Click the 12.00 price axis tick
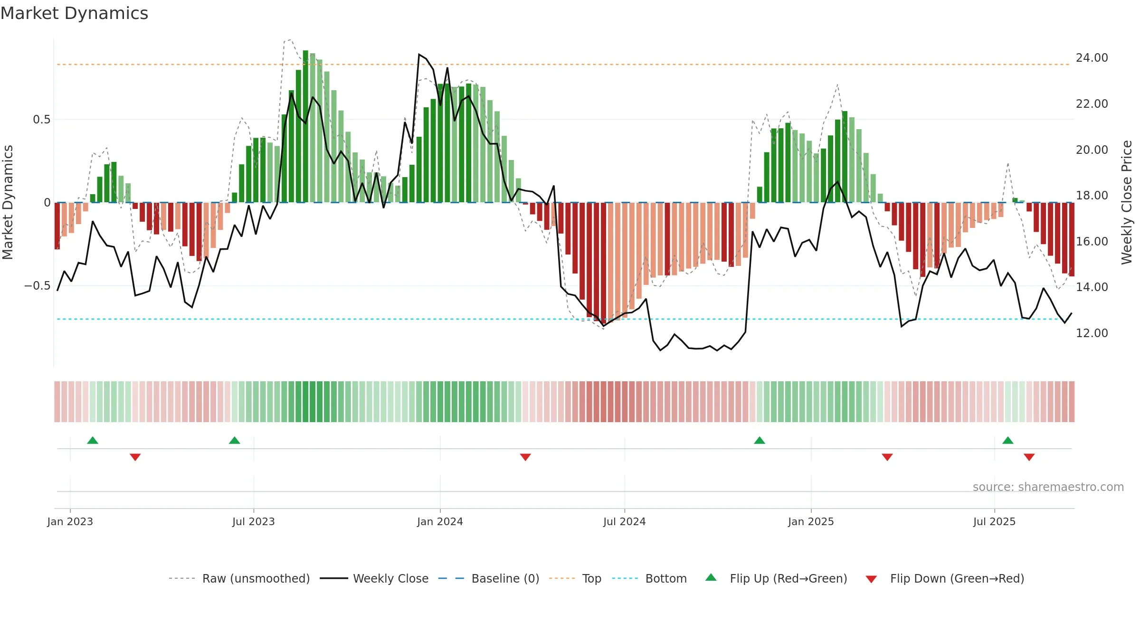The width and height of the screenshot is (1140, 641). tap(1092, 333)
